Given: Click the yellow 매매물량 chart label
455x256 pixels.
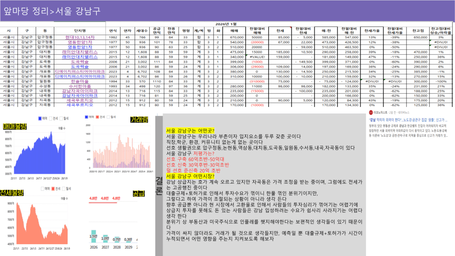Looking at the screenshot, I should tap(15, 127).
